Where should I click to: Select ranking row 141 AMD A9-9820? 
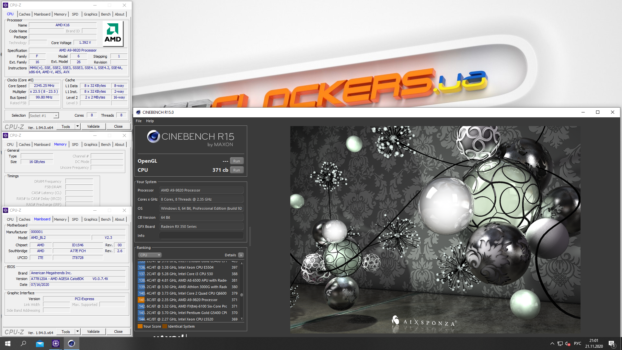[x=188, y=300]
